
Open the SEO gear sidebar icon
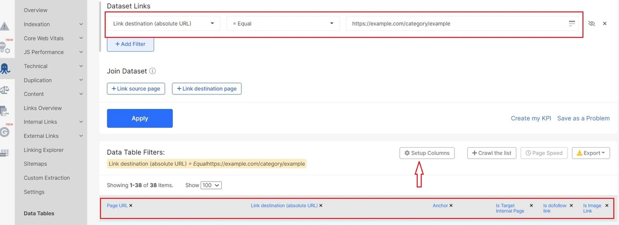coord(5,48)
